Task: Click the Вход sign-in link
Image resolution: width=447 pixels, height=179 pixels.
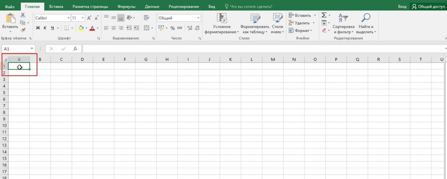Action: pyautogui.click(x=402, y=6)
